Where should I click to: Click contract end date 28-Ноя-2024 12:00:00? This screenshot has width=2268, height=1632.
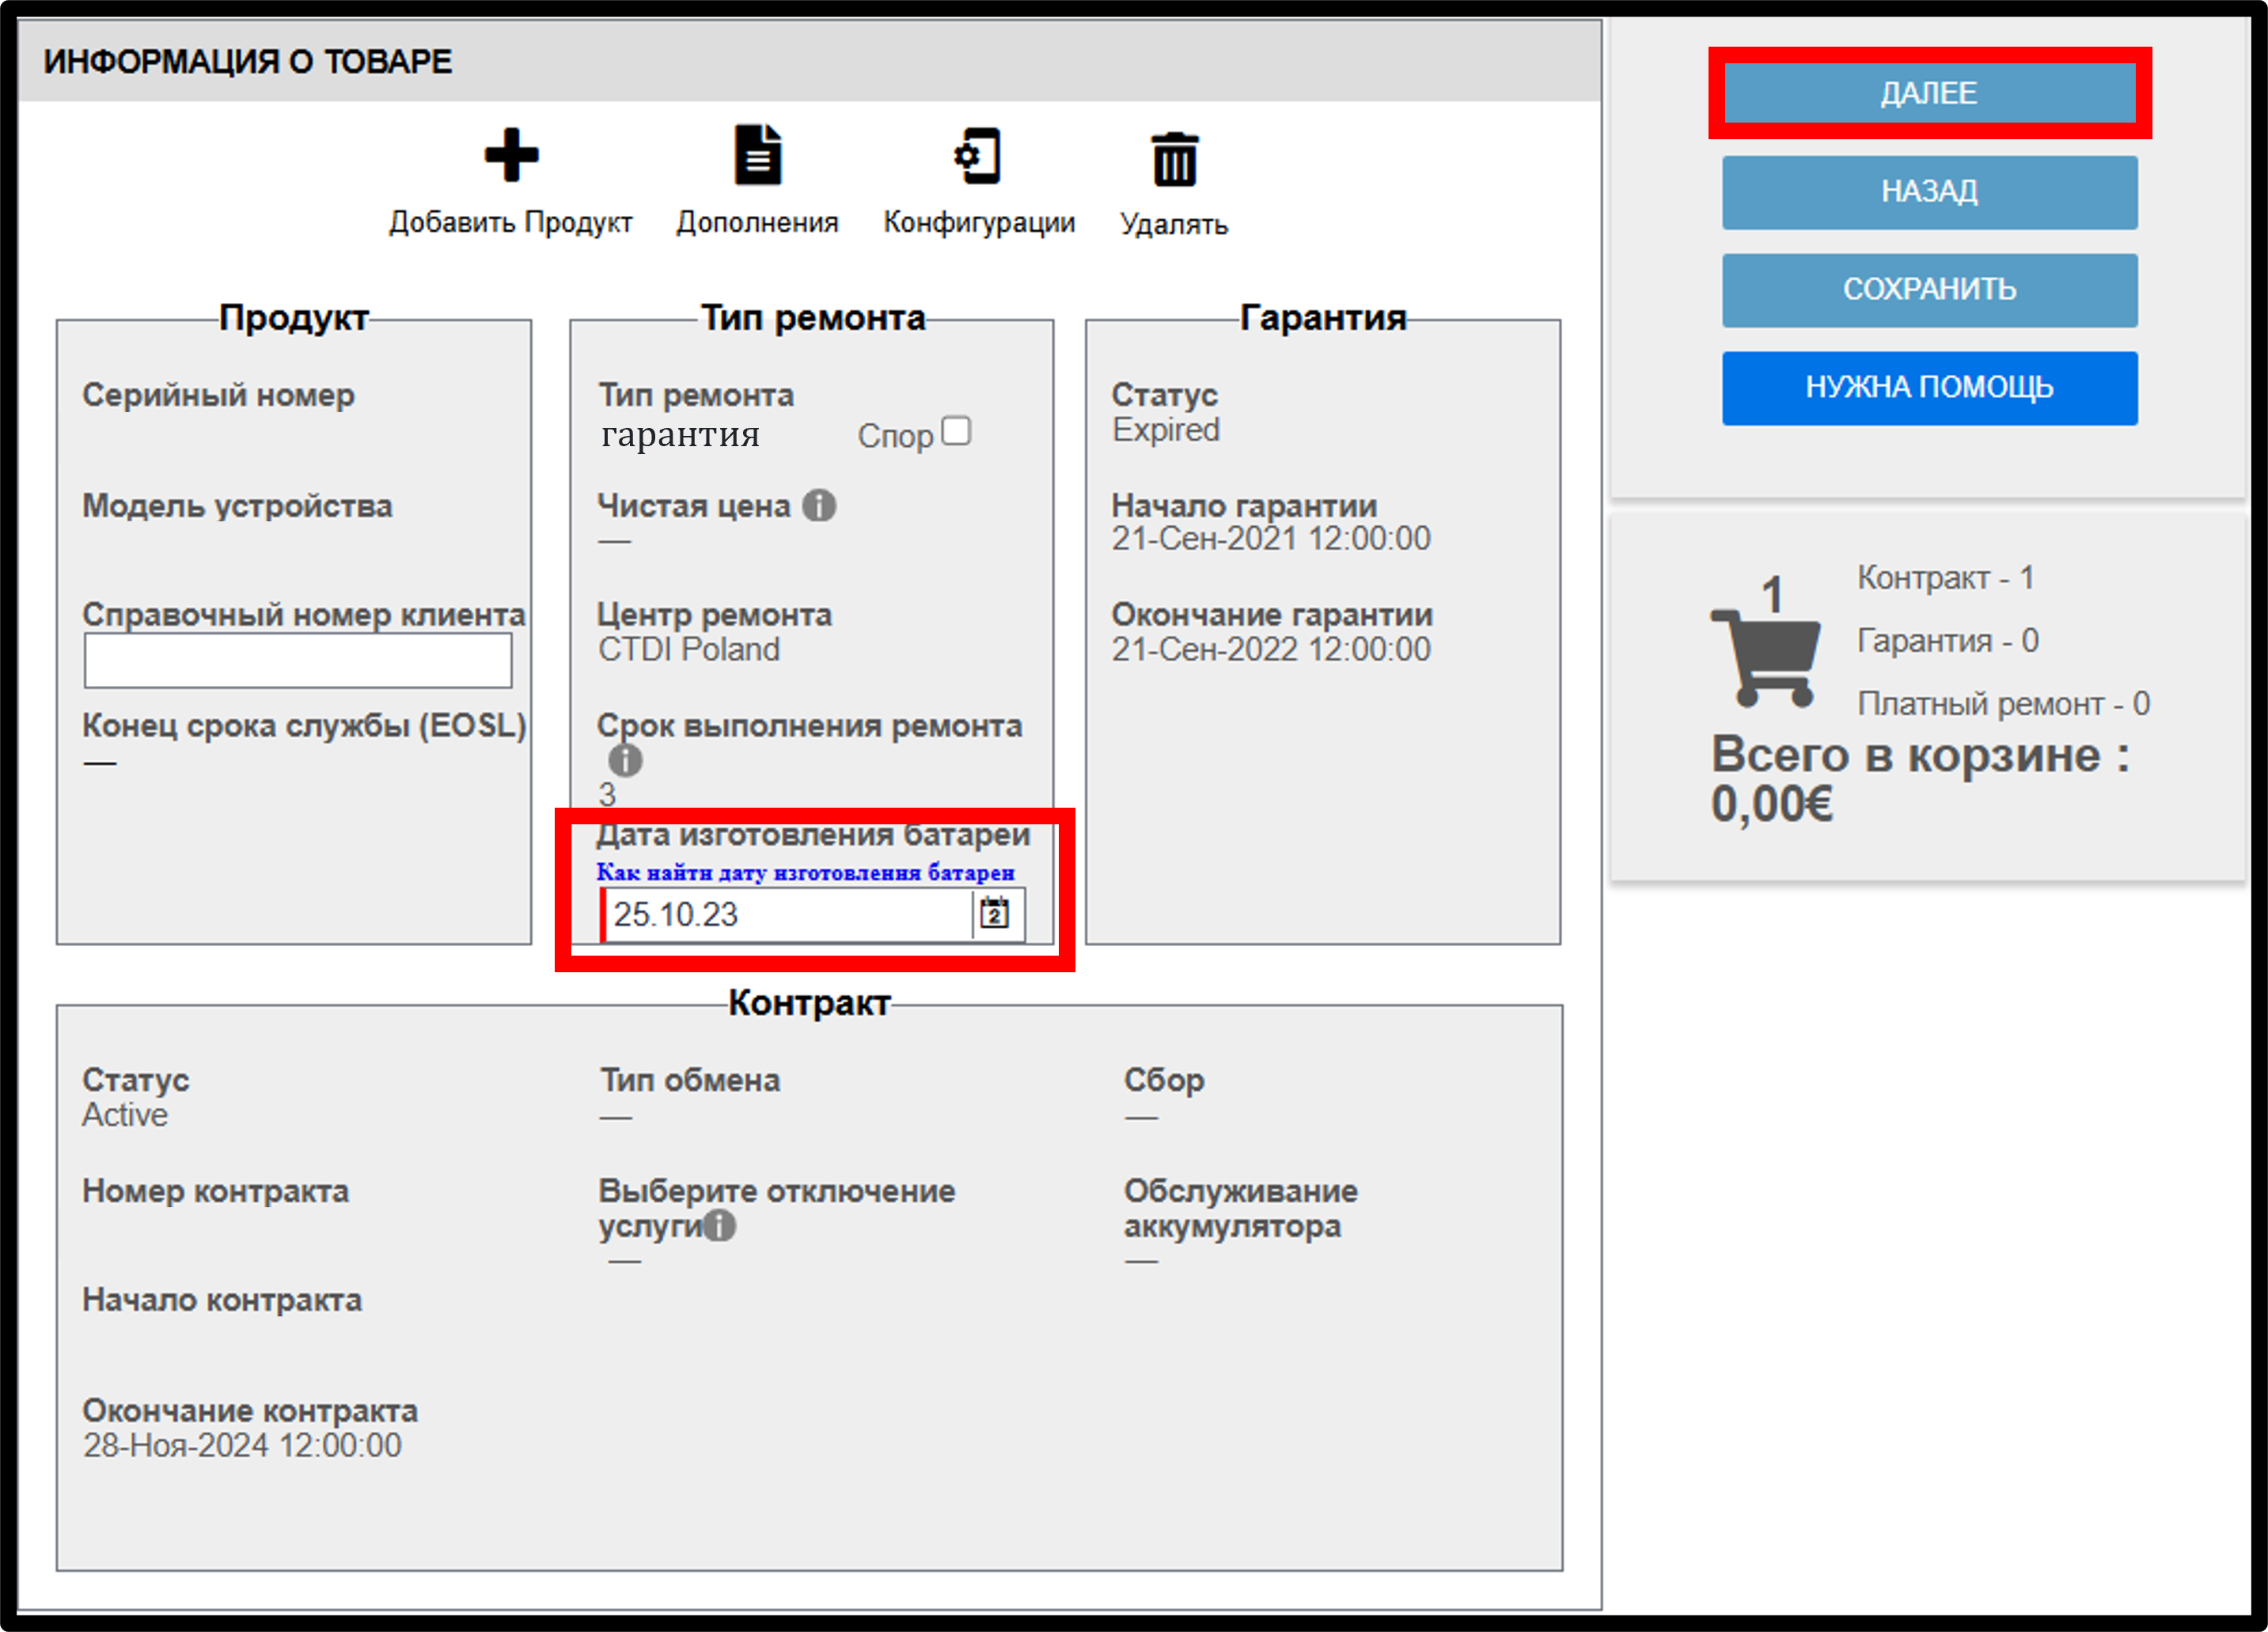click(242, 1445)
